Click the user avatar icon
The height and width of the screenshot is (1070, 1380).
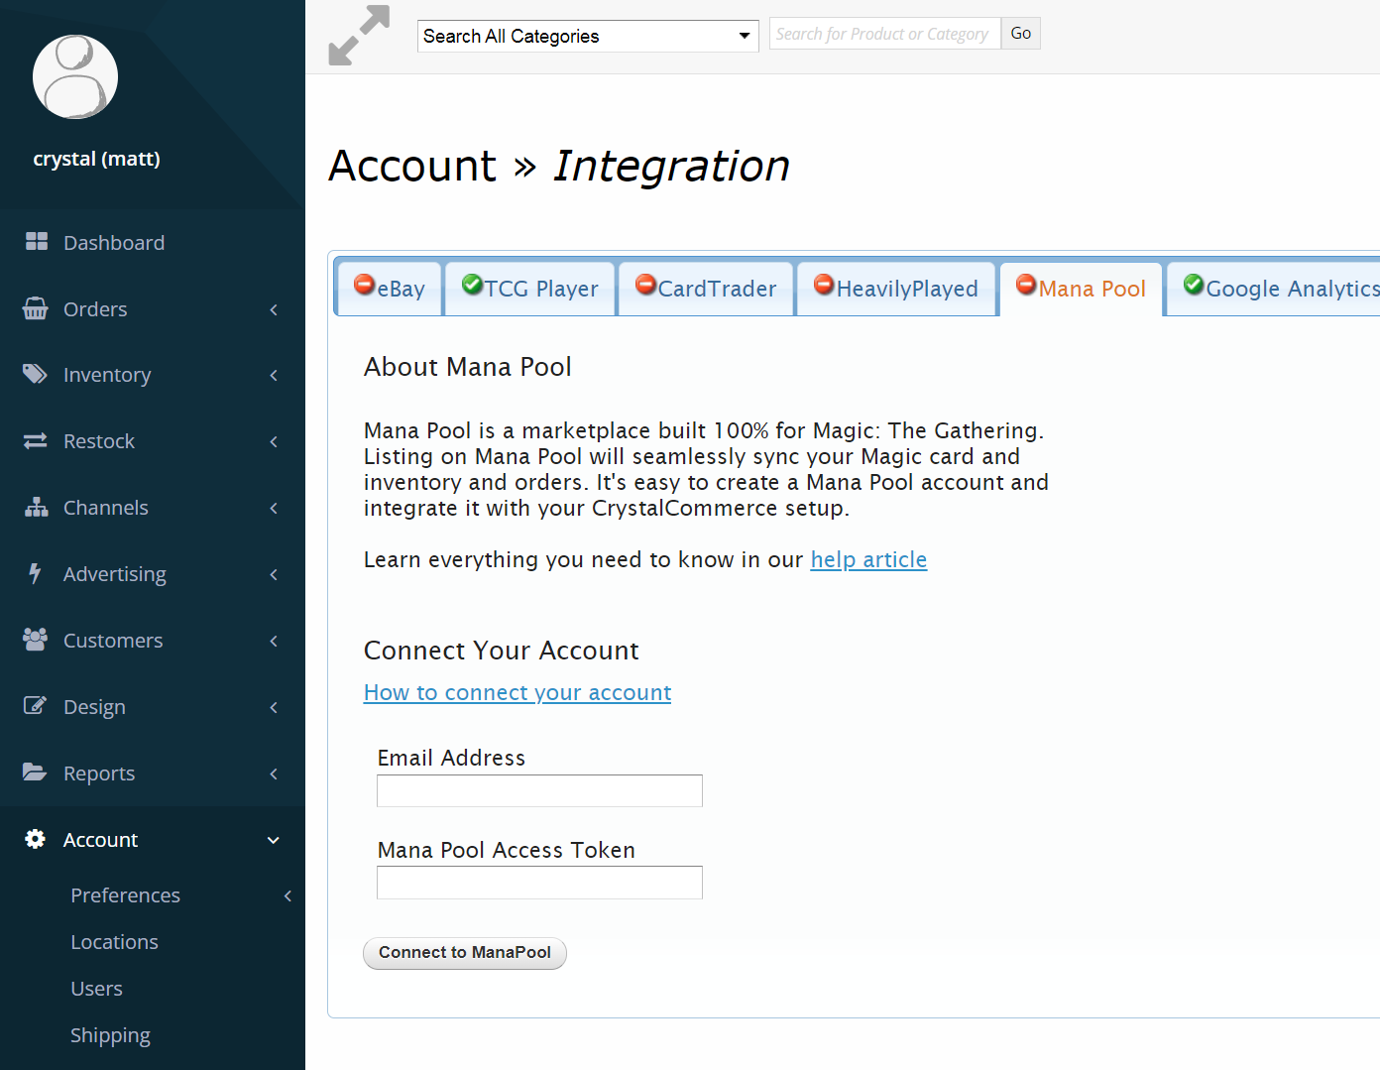[75, 77]
